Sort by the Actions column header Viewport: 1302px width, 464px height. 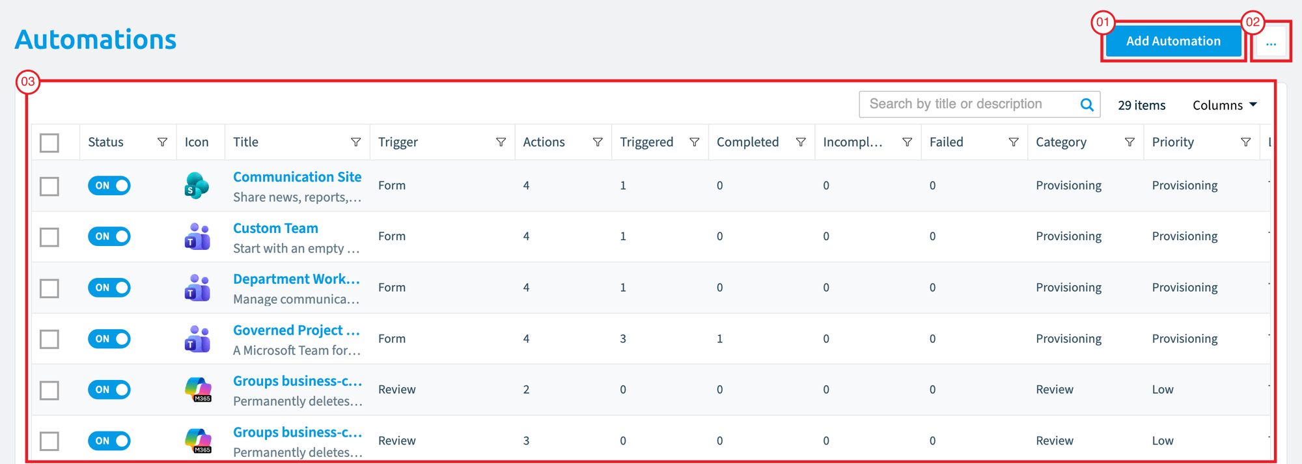tap(544, 142)
